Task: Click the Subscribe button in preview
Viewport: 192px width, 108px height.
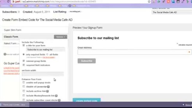Action: tap(87, 61)
